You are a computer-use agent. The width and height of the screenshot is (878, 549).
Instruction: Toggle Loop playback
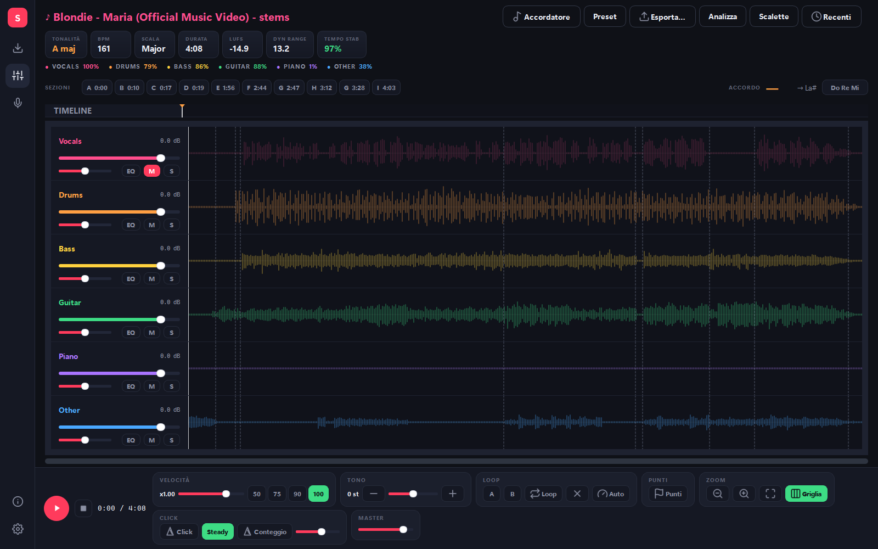(x=543, y=494)
